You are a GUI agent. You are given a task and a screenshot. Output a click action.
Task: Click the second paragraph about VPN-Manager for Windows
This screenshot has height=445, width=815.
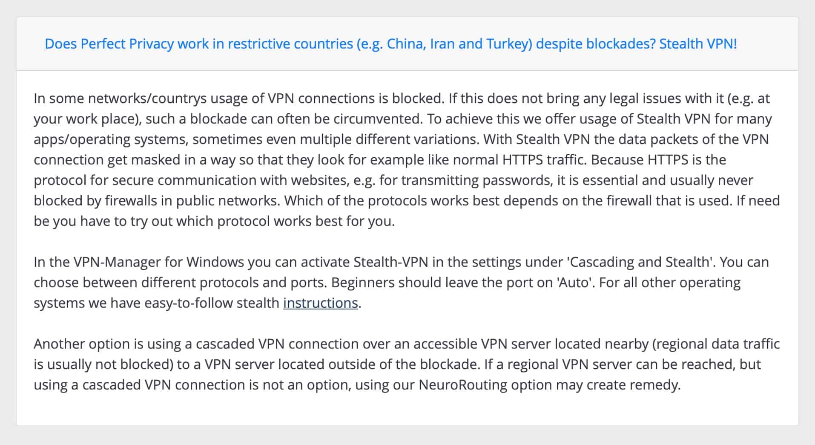401,282
